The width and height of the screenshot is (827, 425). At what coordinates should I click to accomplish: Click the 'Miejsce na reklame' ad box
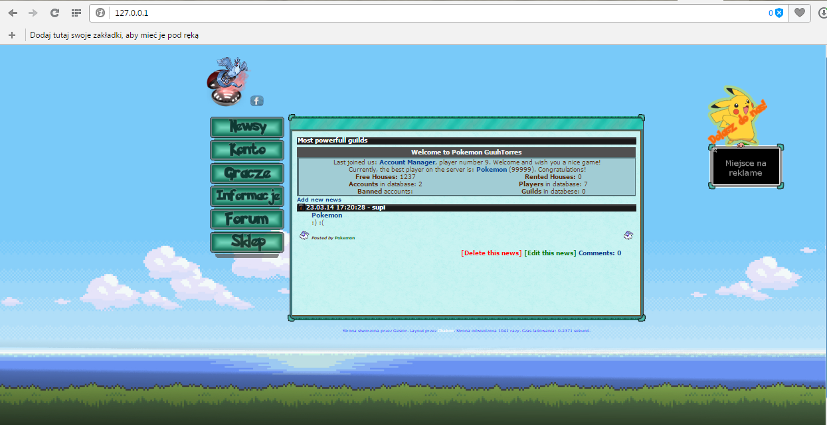click(x=745, y=167)
